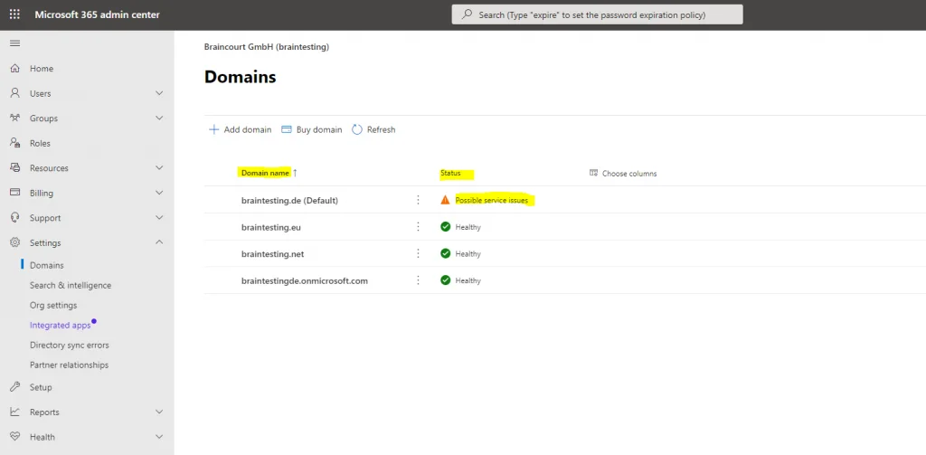926x455 pixels.
Task: Click the Billing card icon
Action: pos(15,193)
